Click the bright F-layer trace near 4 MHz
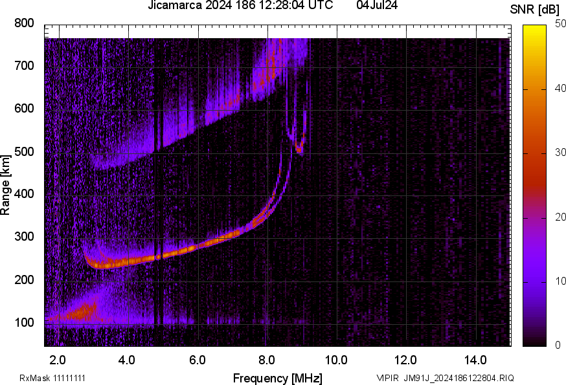The height and width of the screenshot is (385, 566). [129, 261]
